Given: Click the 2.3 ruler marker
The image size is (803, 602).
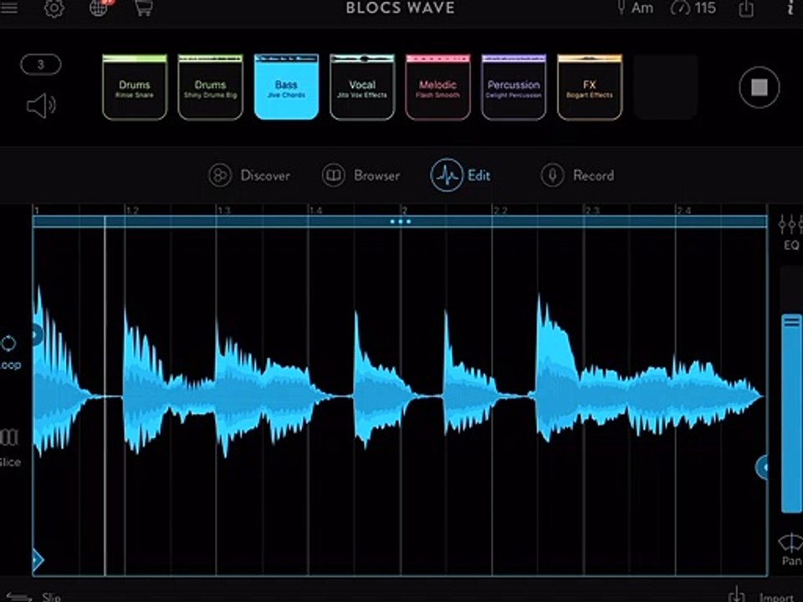Looking at the screenshot, I should click(x=592, y=210).
